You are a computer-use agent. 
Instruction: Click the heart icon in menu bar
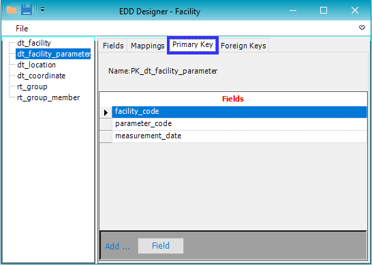click(x=362, y=28)
